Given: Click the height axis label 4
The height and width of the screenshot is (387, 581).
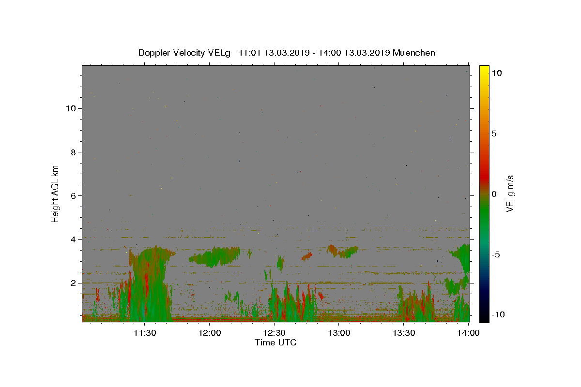Looking at the screenshot, I should [x=73, y=239].
